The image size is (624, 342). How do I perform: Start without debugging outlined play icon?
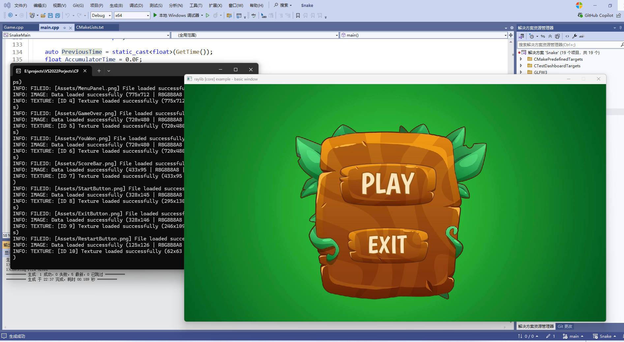click(208, 15)
